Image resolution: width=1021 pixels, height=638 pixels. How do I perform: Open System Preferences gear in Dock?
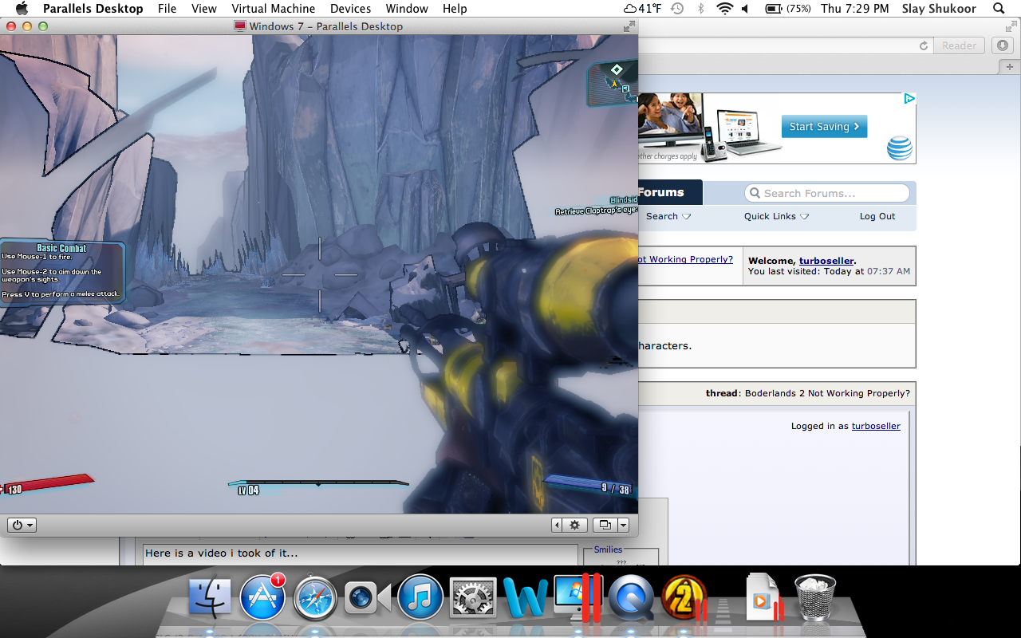point(473,598)
